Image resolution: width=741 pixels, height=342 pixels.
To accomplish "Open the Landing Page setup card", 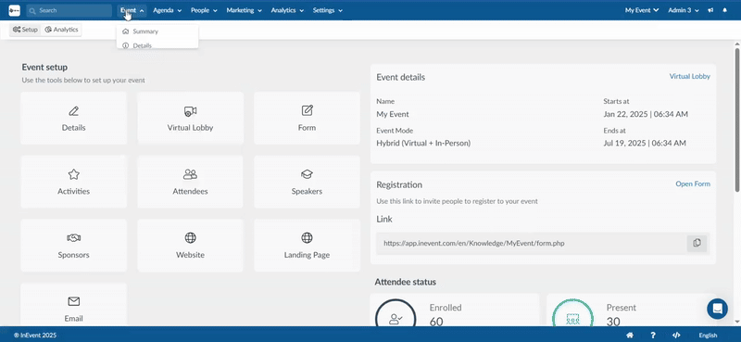I will tap(308, 245).
